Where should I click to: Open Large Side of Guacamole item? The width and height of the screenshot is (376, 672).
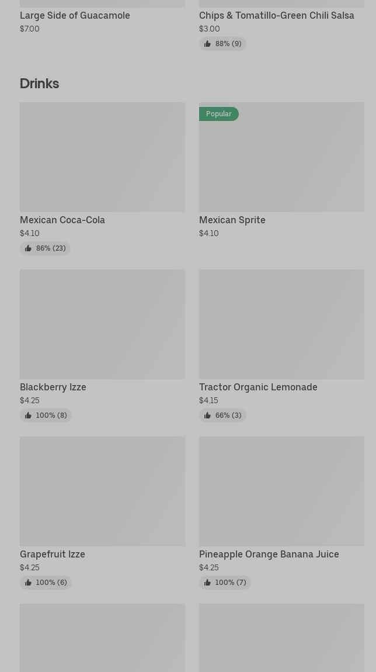(75, 15)
